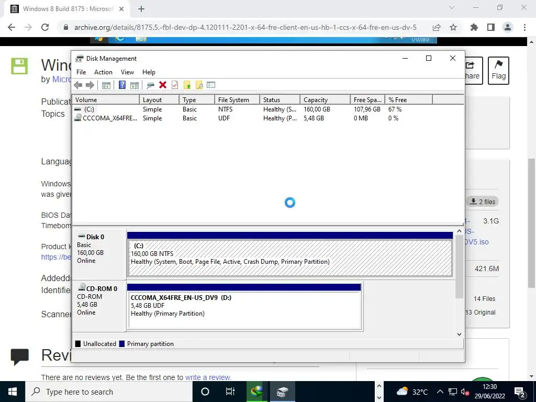Click the red X Delete toolbar icon
The height and width of the screenshot is (402, 536).
point(163,85)
